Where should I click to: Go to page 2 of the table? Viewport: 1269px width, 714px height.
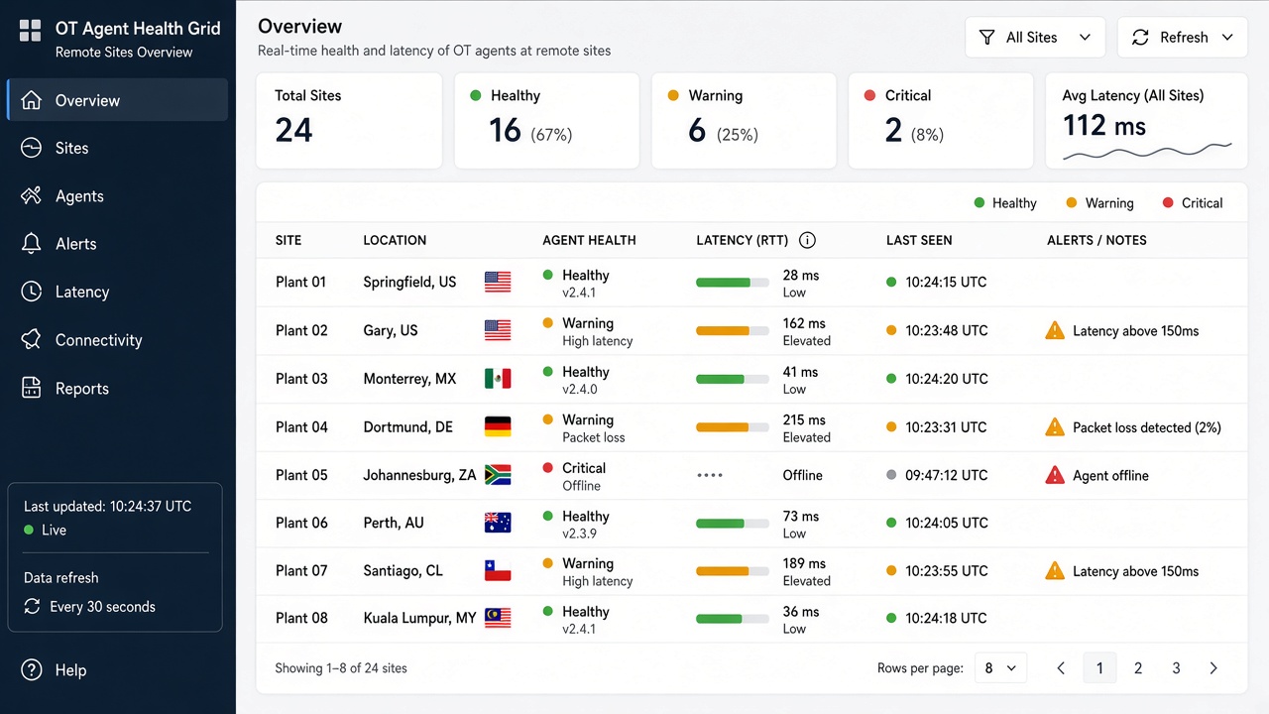pos(1138,668)
